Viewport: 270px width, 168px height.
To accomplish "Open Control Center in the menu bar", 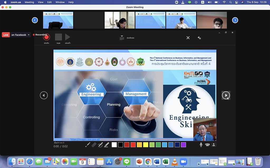I will [237, 2].
